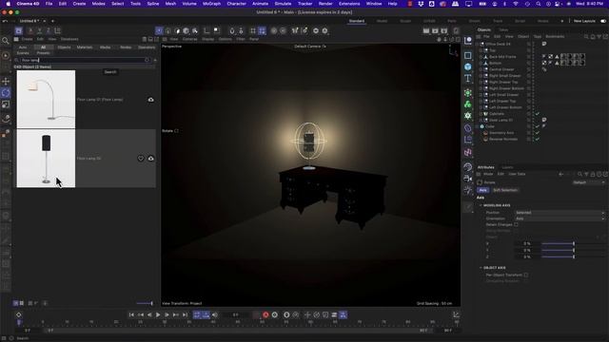Click the Render to Picture Viewer icon
Viewport: 609px width, 342px height.
(435, 30)
